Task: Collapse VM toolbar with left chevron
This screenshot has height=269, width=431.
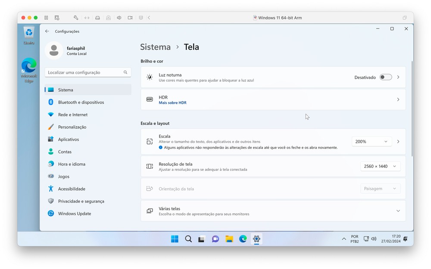Action: pyautogui.click(x=149, y=18)
